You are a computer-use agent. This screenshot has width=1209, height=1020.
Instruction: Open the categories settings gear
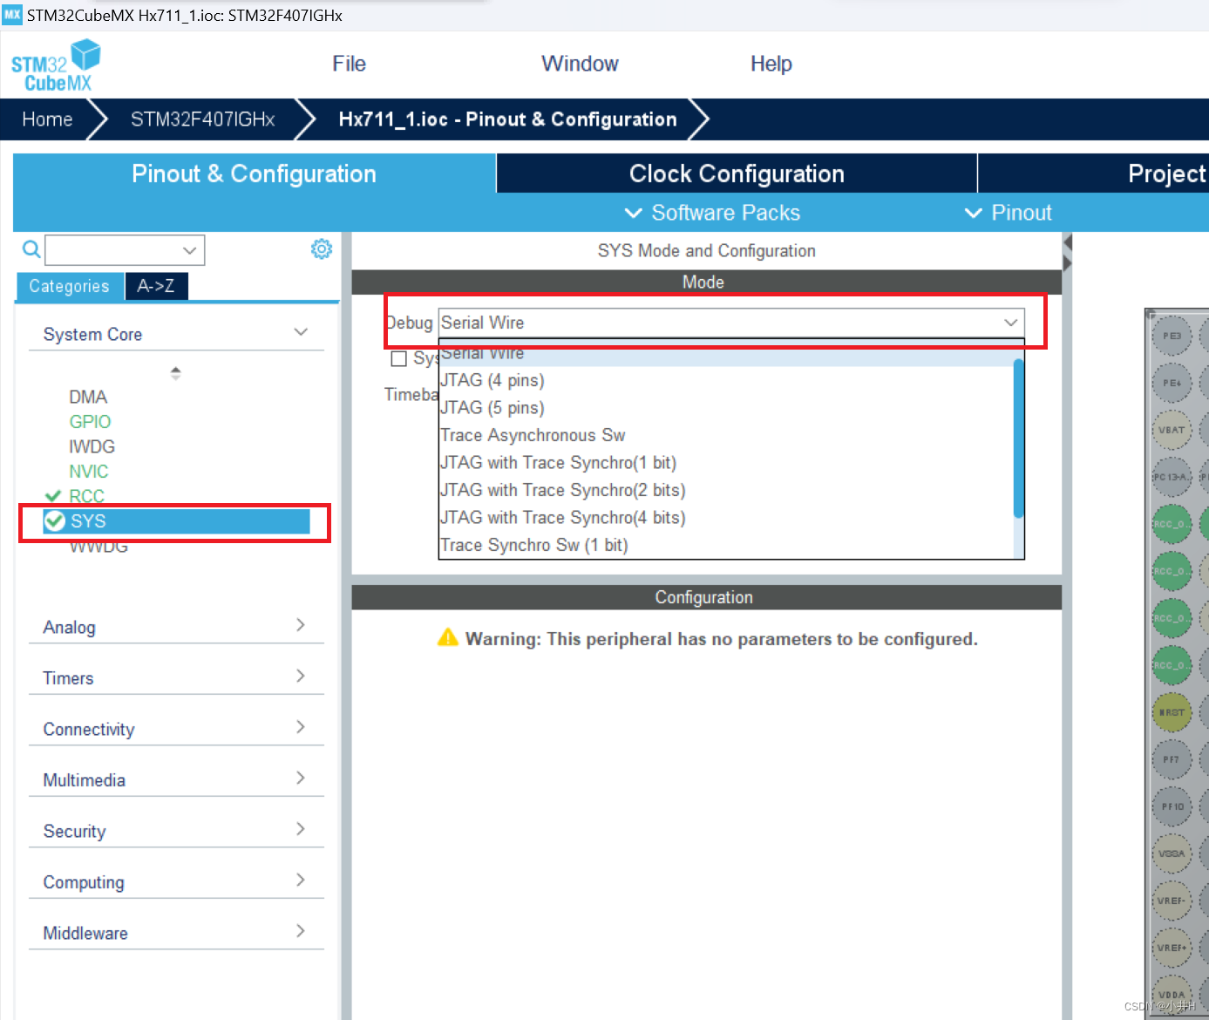pos(322,249)
